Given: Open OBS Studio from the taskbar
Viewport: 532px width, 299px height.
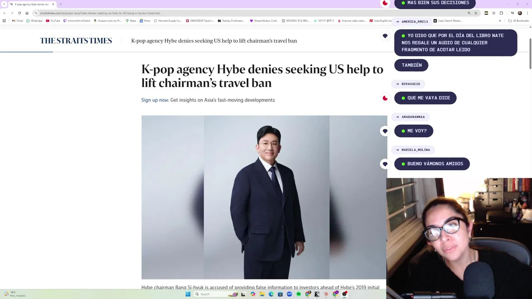Looking at the screenshot, I should [345, 294].
